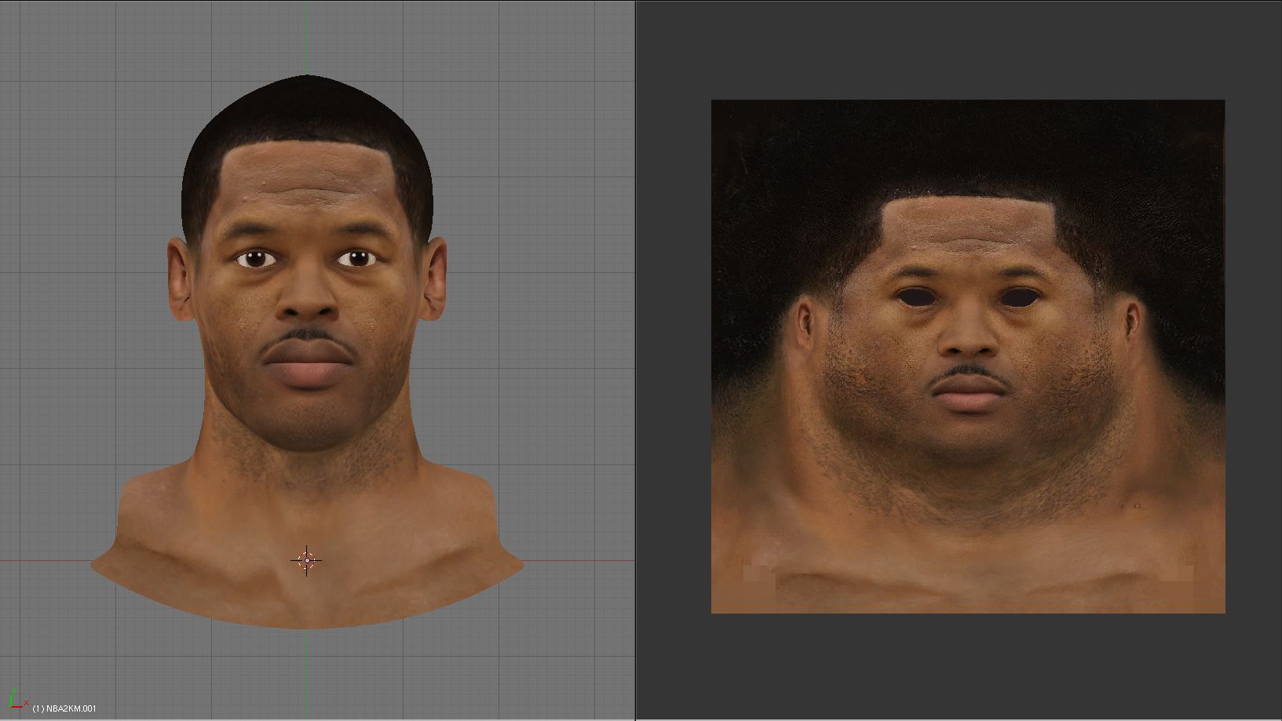The image size is (1282, 721).
Task: Click the divider between 3D viewport and image editor
Action: click(635, 360)
